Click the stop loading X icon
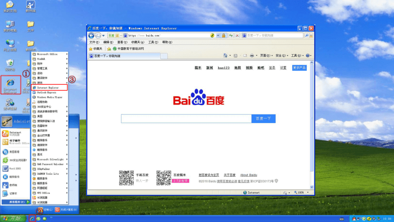This screenshot has width=394, height=222. click(237, 35)
